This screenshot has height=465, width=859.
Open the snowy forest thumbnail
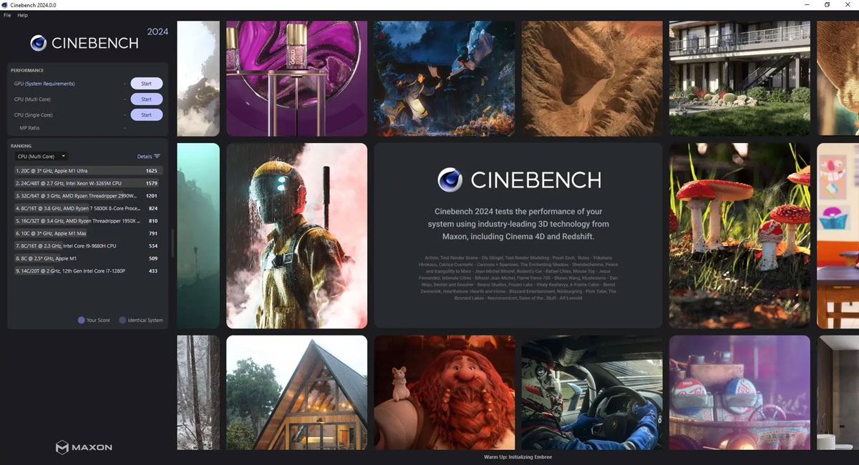click(x=198, y=393)
